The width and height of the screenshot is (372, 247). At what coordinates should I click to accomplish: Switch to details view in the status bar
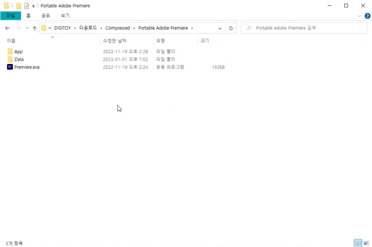[358, 243]
